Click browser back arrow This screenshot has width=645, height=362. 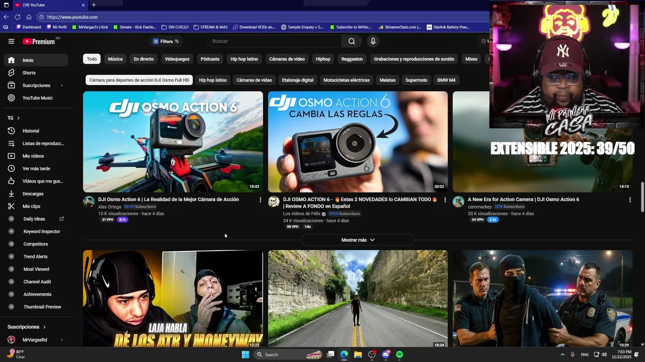7,17
